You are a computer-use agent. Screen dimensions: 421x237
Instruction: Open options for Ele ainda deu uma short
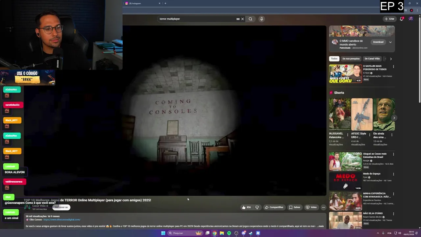[x=392, y=135]
